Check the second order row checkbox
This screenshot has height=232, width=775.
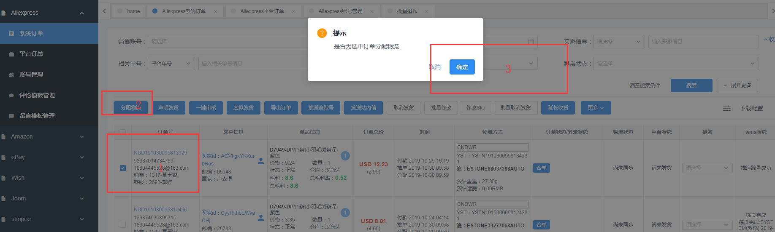pyautogui.click(x=123, y=225)
